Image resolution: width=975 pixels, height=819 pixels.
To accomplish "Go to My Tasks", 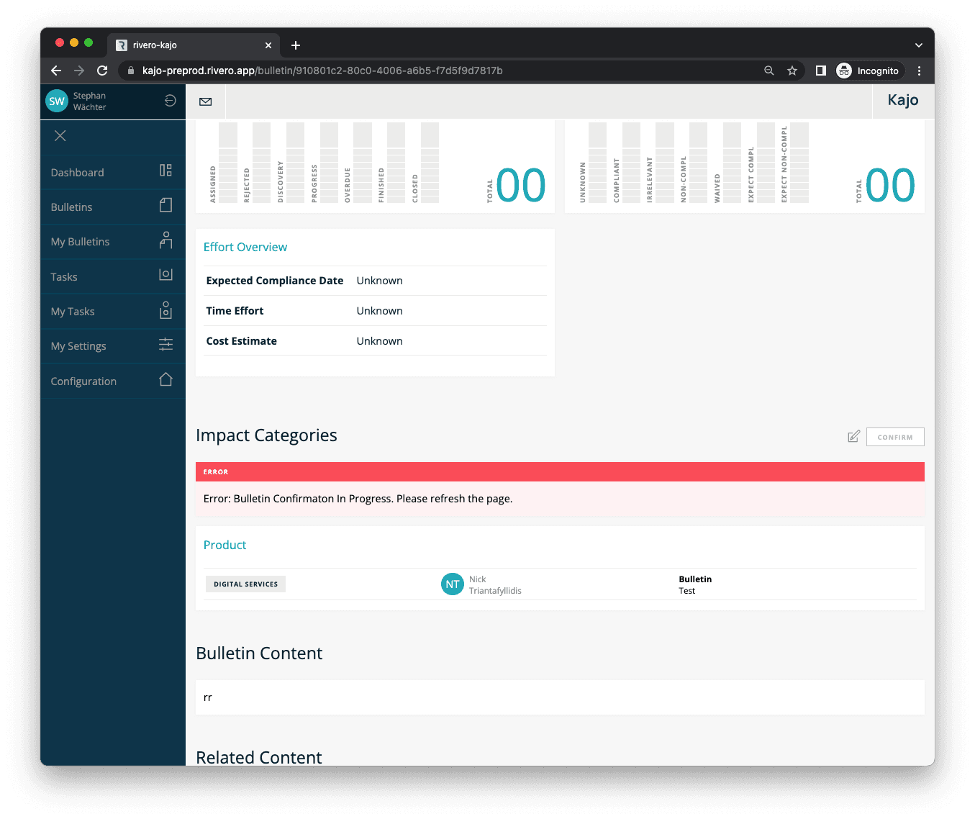I will 113,312.
